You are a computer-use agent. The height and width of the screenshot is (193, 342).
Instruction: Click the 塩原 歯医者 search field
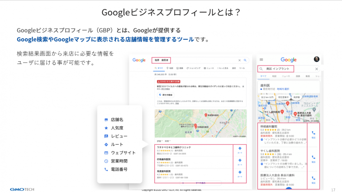162,60
